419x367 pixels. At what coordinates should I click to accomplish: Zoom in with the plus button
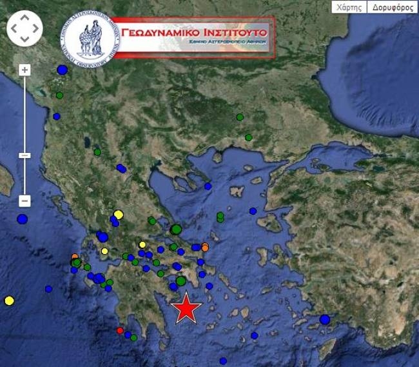click(x=24, y=70)
